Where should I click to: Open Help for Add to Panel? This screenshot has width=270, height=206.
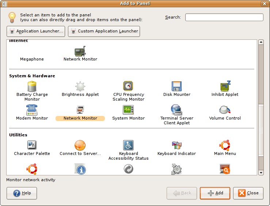click(x=22, y=193)
